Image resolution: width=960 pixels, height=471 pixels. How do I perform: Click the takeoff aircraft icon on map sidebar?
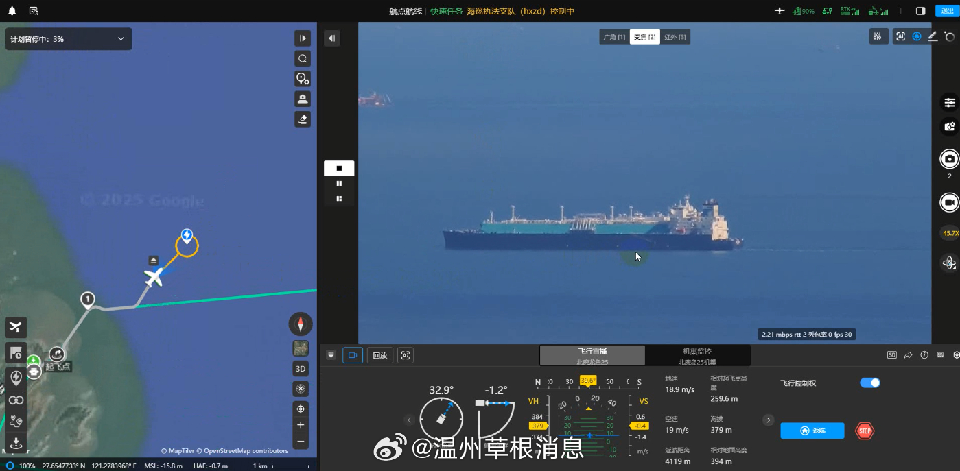(x=16, y=328)
